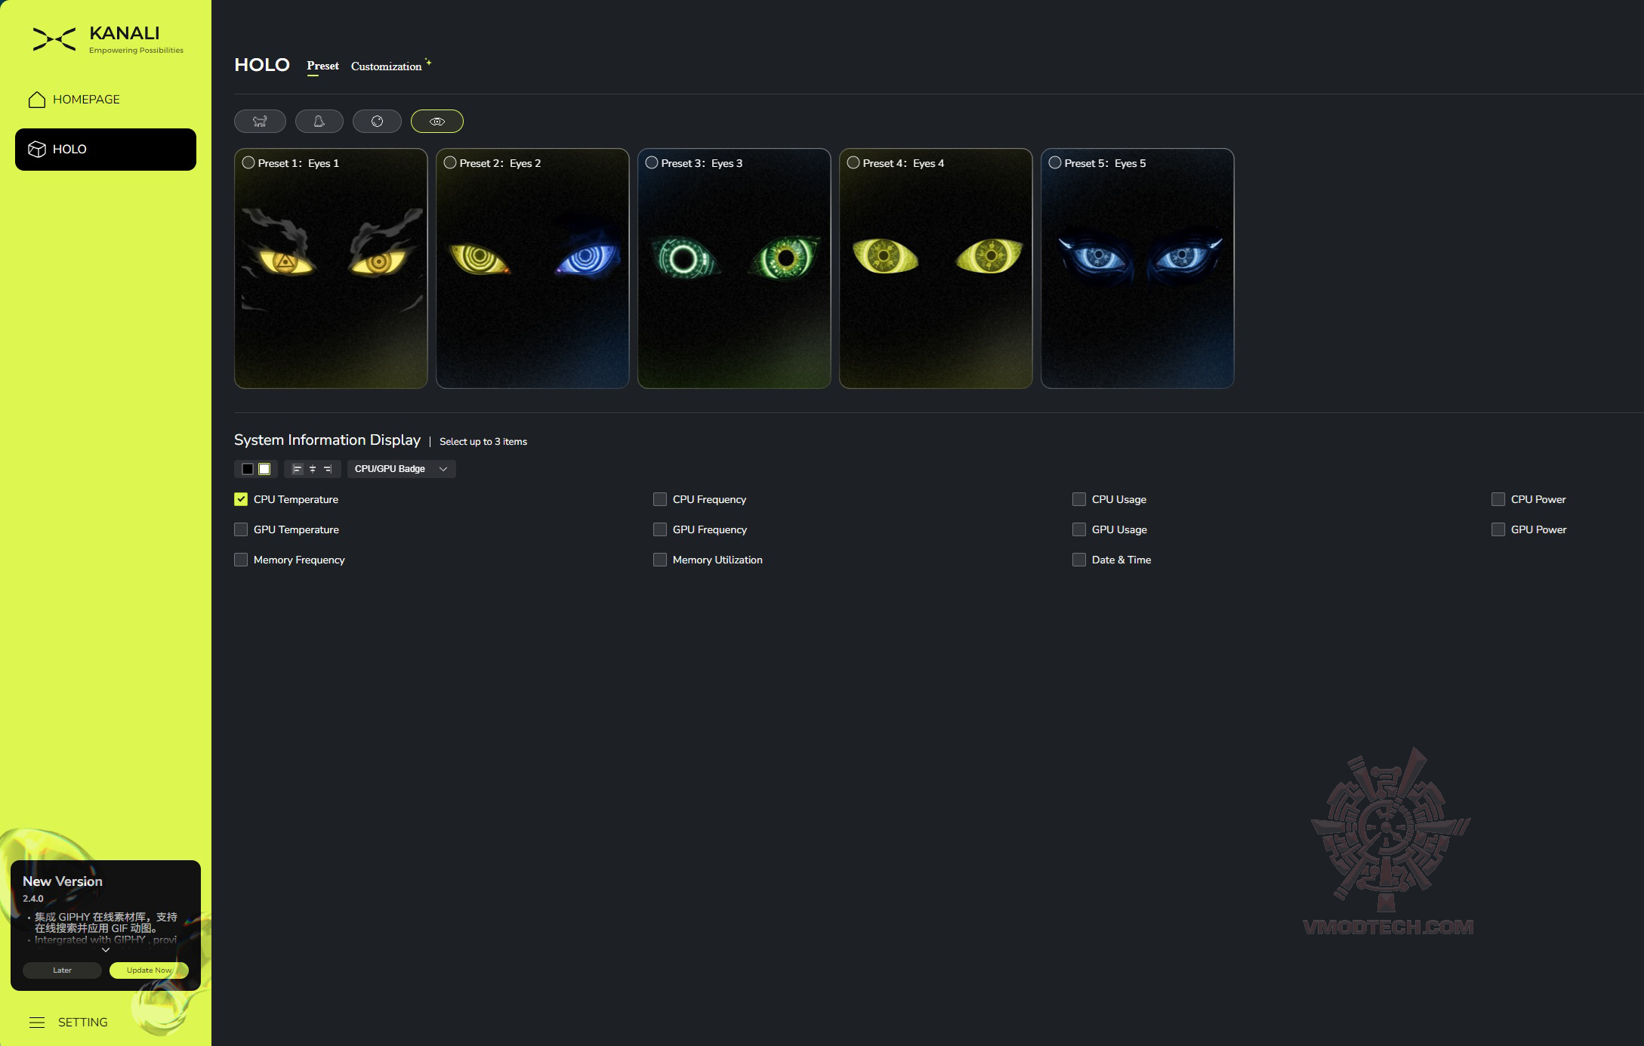Select the Preset 1: Eyes 1 radio button

pos(248,162)
